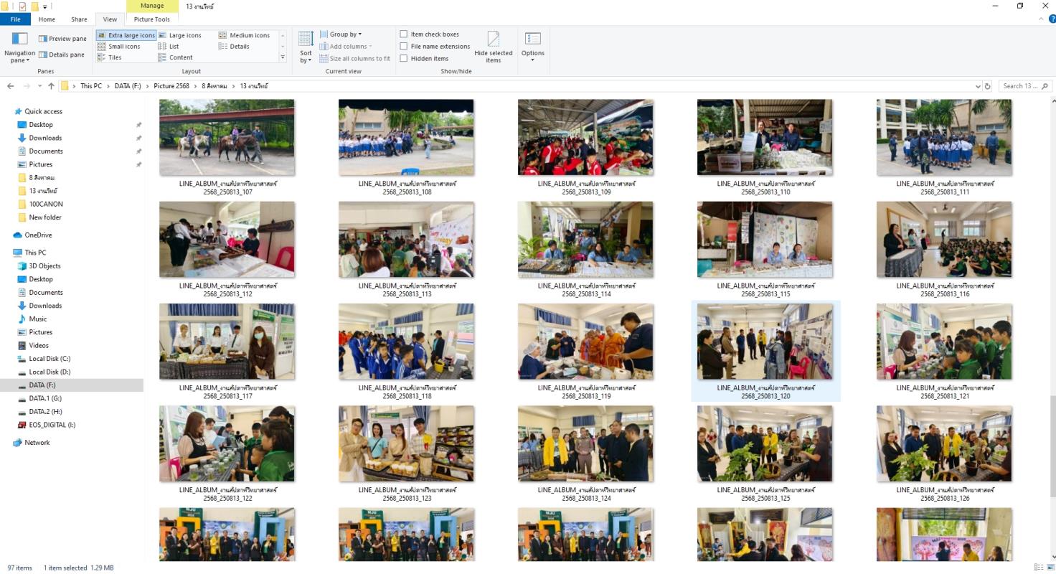Select the photo thumbnail ending in 250813_119
The image size is (1056, 574).
585,342
